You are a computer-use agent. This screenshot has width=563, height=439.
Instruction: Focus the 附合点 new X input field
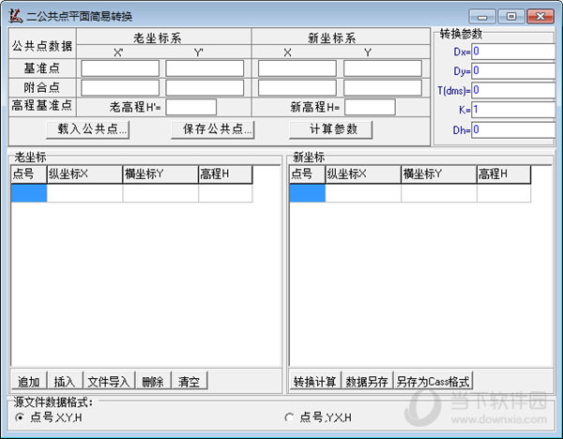pos(297,87)
